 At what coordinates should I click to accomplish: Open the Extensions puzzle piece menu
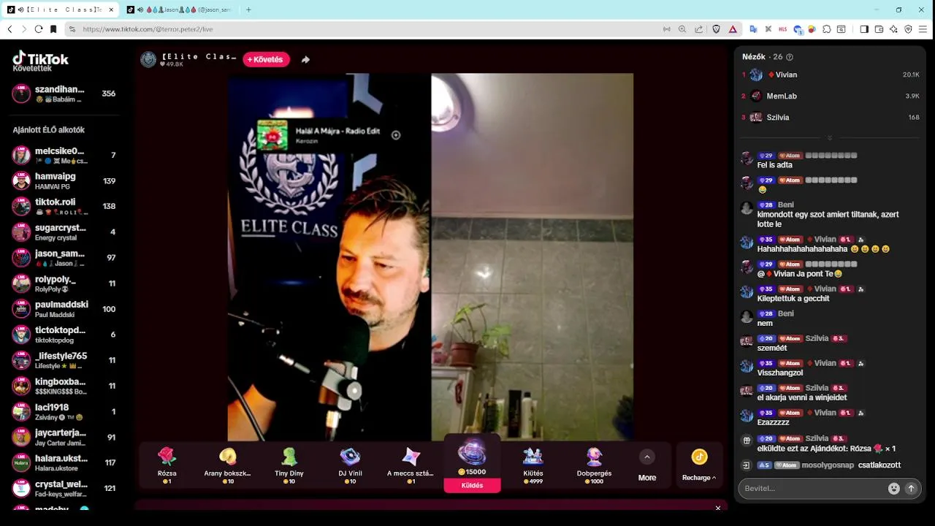pos(826,29)
